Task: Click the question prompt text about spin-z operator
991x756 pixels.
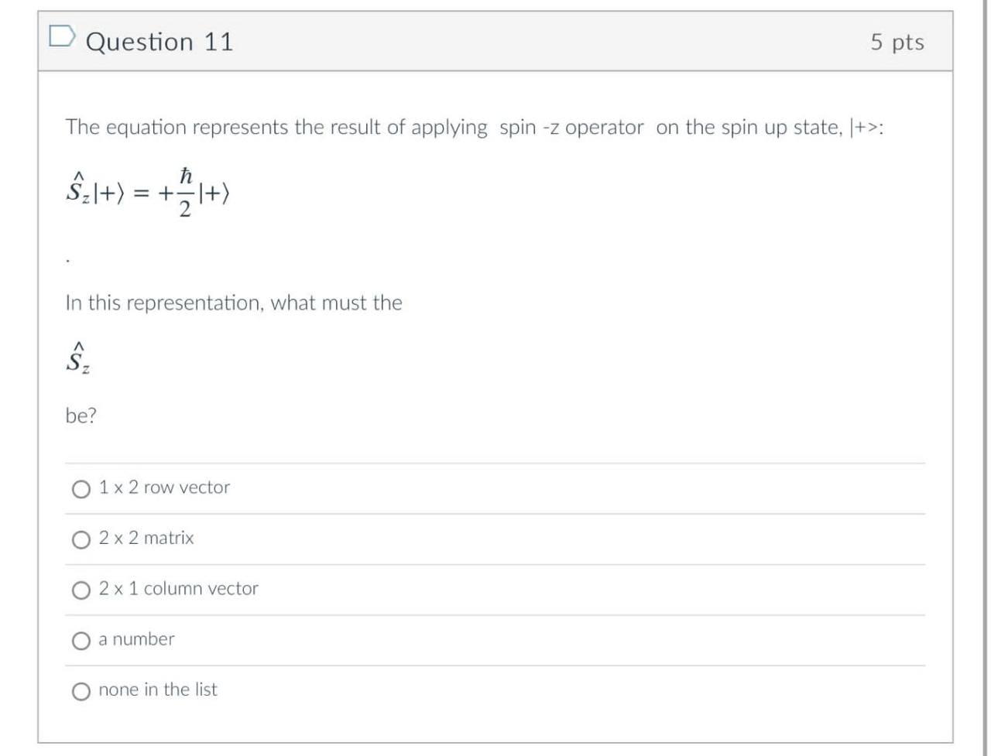Action: (x=475, y=127)
